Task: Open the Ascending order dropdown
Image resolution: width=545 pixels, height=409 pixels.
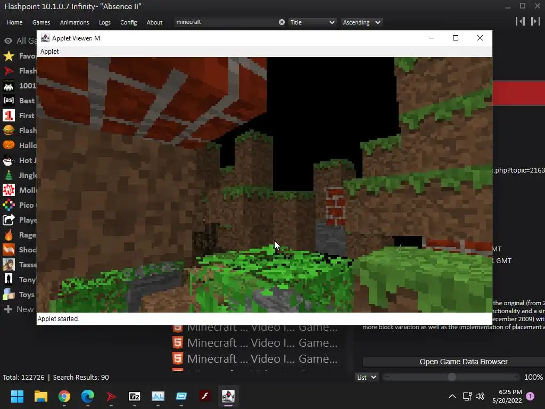Action: coord(361,22)
